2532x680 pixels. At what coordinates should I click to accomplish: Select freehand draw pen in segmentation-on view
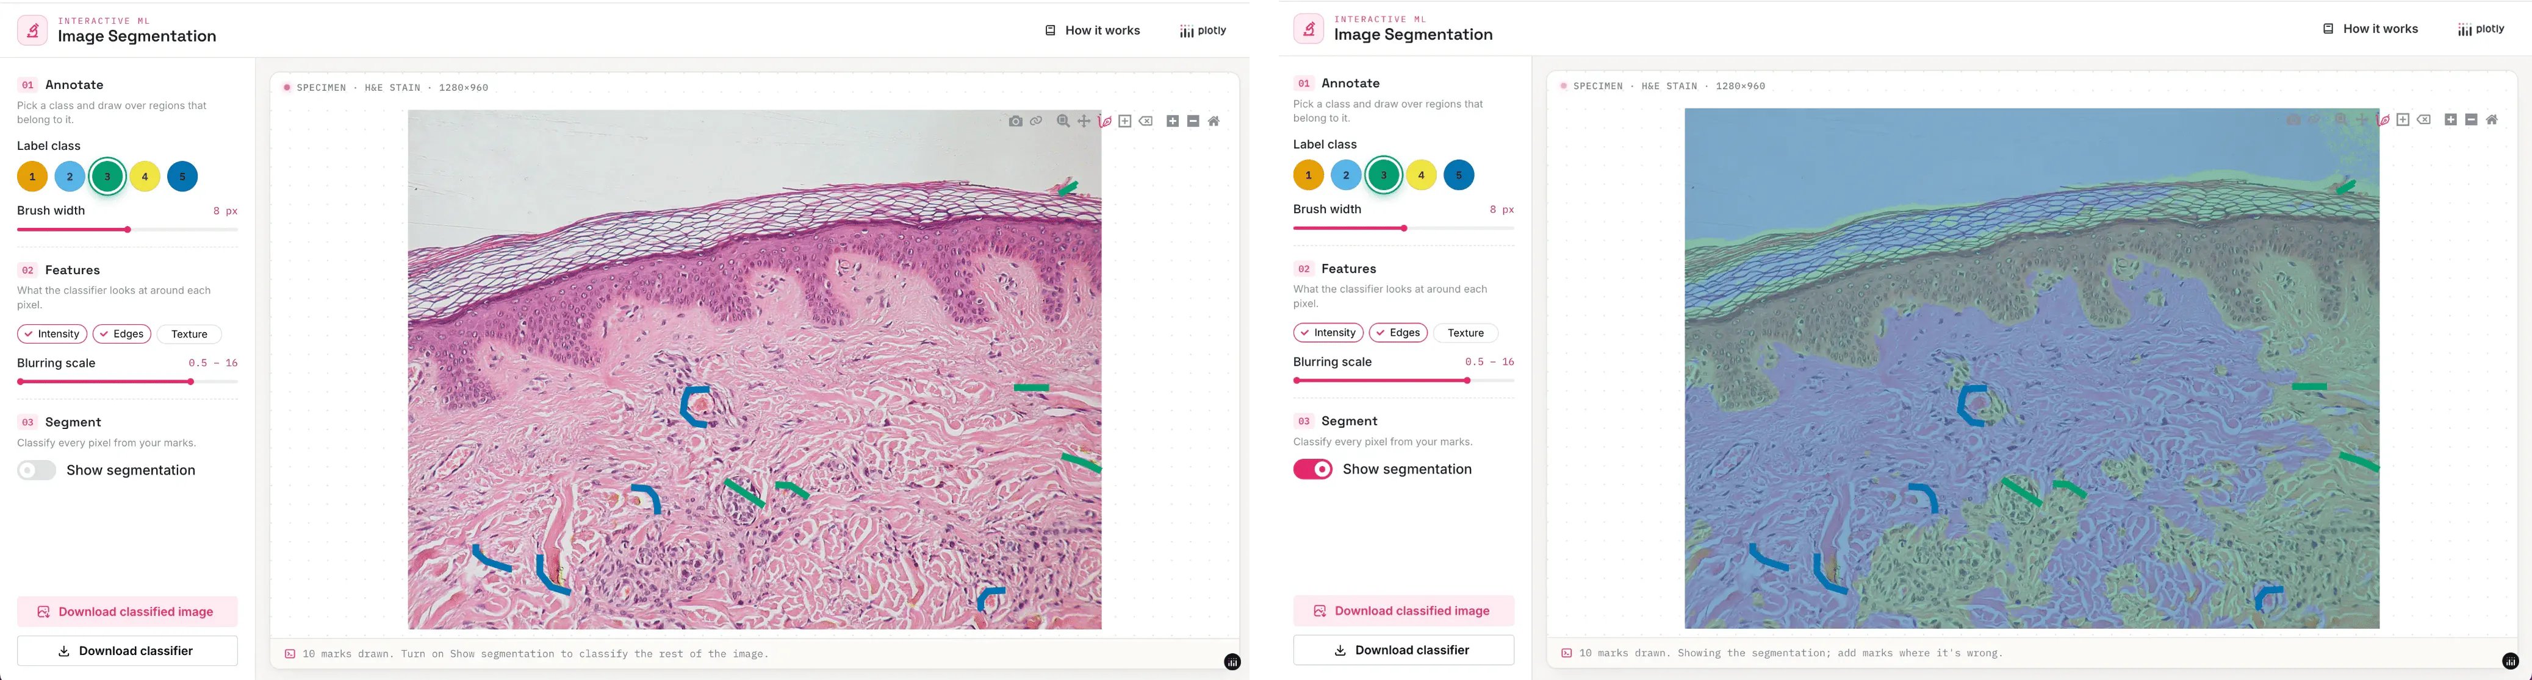pos(2383,119)
